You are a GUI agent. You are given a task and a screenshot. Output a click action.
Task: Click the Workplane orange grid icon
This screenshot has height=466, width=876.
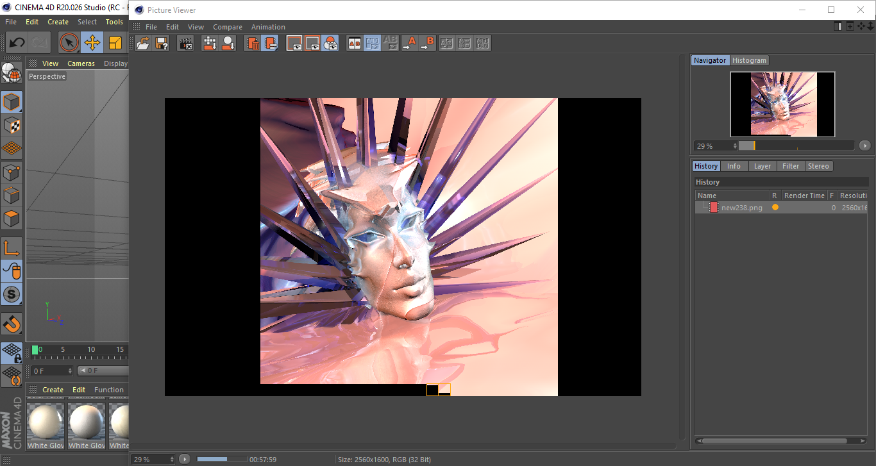(x=12, y=148)
